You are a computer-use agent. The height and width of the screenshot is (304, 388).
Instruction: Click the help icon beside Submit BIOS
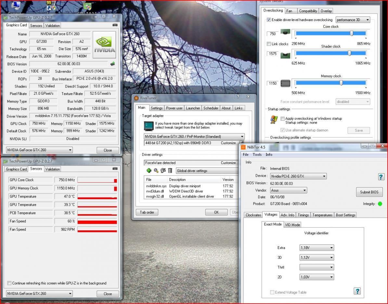pyautogui.click(x=381, y=177)
